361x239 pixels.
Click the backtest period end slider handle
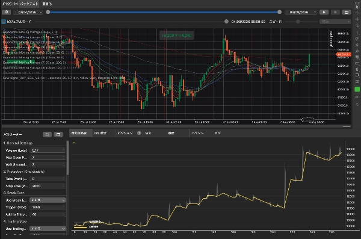point(280,12)
